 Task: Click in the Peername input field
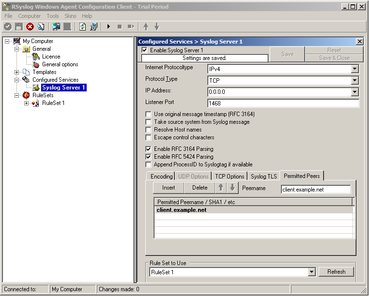pos(316,190)
